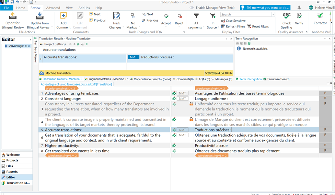This screenshot has height=195, width=335.
Task: Click the Refresh Filters icon
Action: click(x=223, y=26)
